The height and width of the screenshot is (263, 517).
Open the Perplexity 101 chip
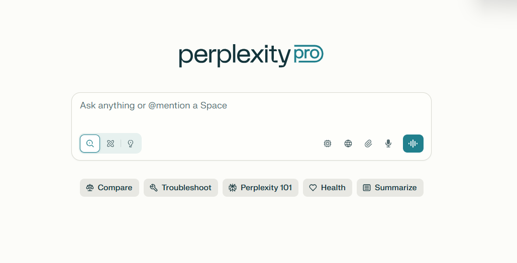click(x=260, y=188)
